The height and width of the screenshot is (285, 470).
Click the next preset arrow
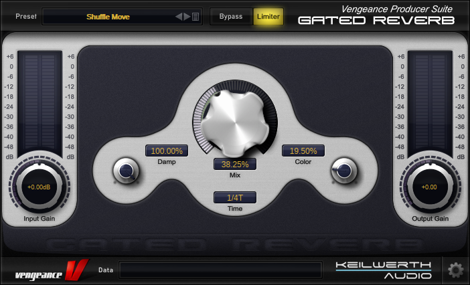coord(187,17)
